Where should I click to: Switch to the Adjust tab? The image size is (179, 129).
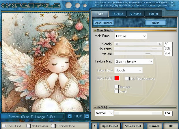[153, 14]
